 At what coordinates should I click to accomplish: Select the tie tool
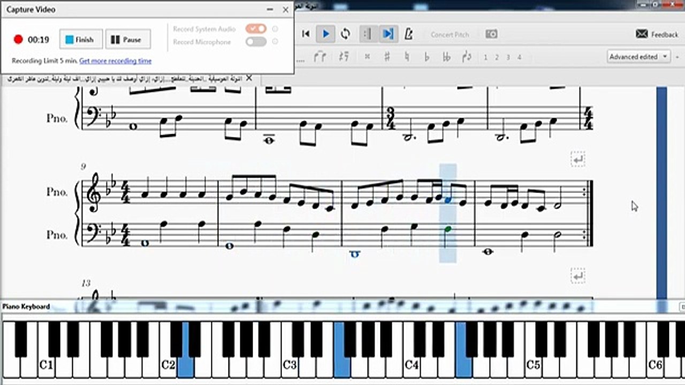319,57
